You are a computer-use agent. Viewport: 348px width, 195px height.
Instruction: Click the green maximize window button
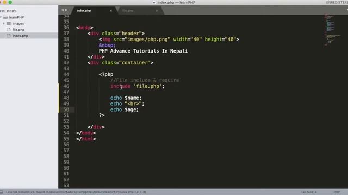click(10, 2)
